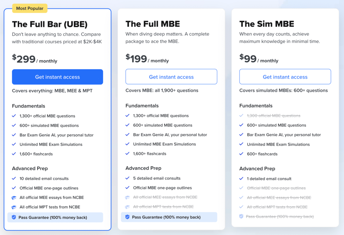Click the Most Popular badge
Viewport: 344px width, 235px height.
tap(30, 8)
